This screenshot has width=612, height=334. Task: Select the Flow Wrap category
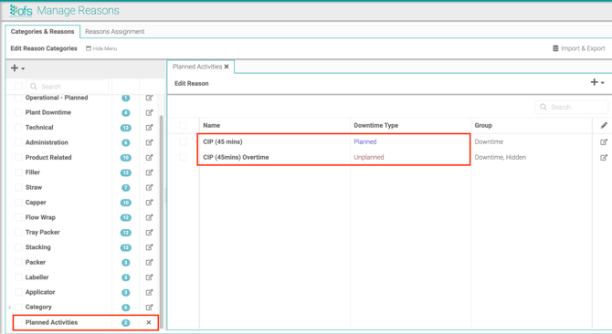click(40, 217)
